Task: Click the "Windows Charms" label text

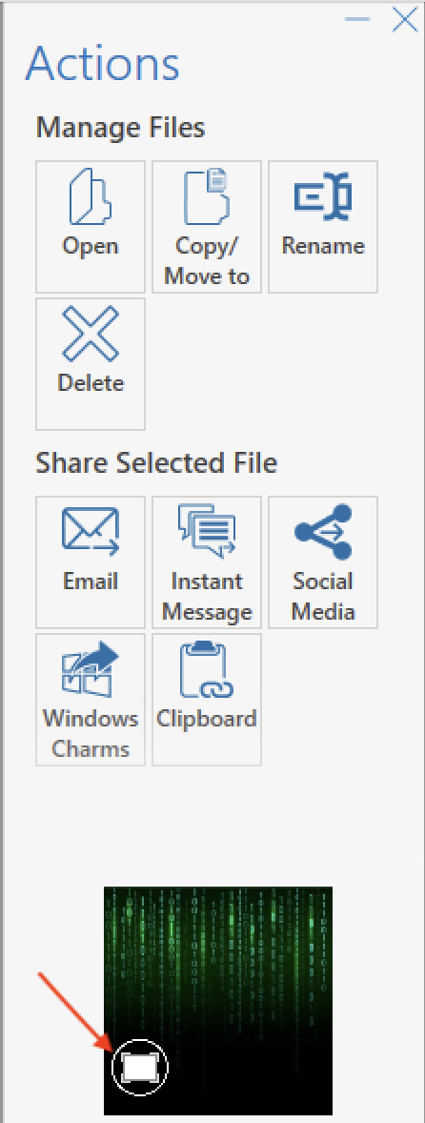Action: [91, 733]
